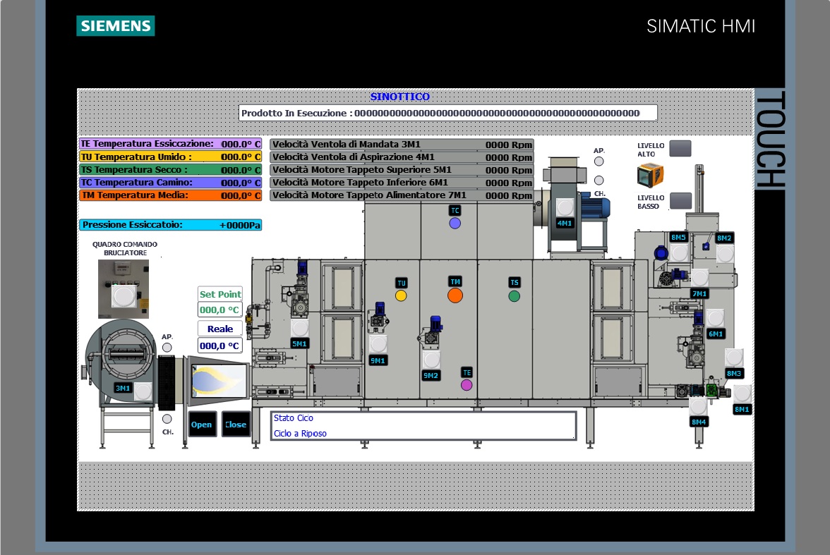This screenshot has width=830, height=555.
Task: Click the CH. indicator lamp near the 4M1 fan
Action: (599, 181)
